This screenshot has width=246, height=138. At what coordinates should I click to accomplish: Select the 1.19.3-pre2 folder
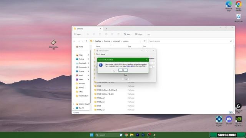99,98
